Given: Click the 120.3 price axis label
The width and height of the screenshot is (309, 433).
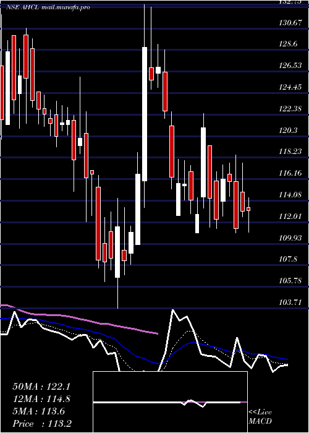Looking at the screenshot, I should pos(289,130).
